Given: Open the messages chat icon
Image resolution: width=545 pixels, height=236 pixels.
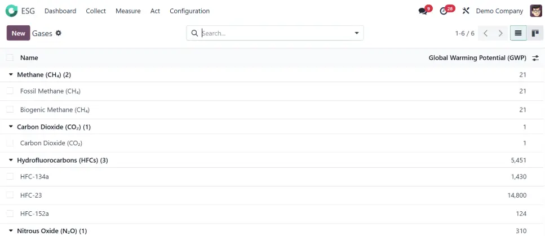Looking at the screenshot, I should click(x=423, y=11).
